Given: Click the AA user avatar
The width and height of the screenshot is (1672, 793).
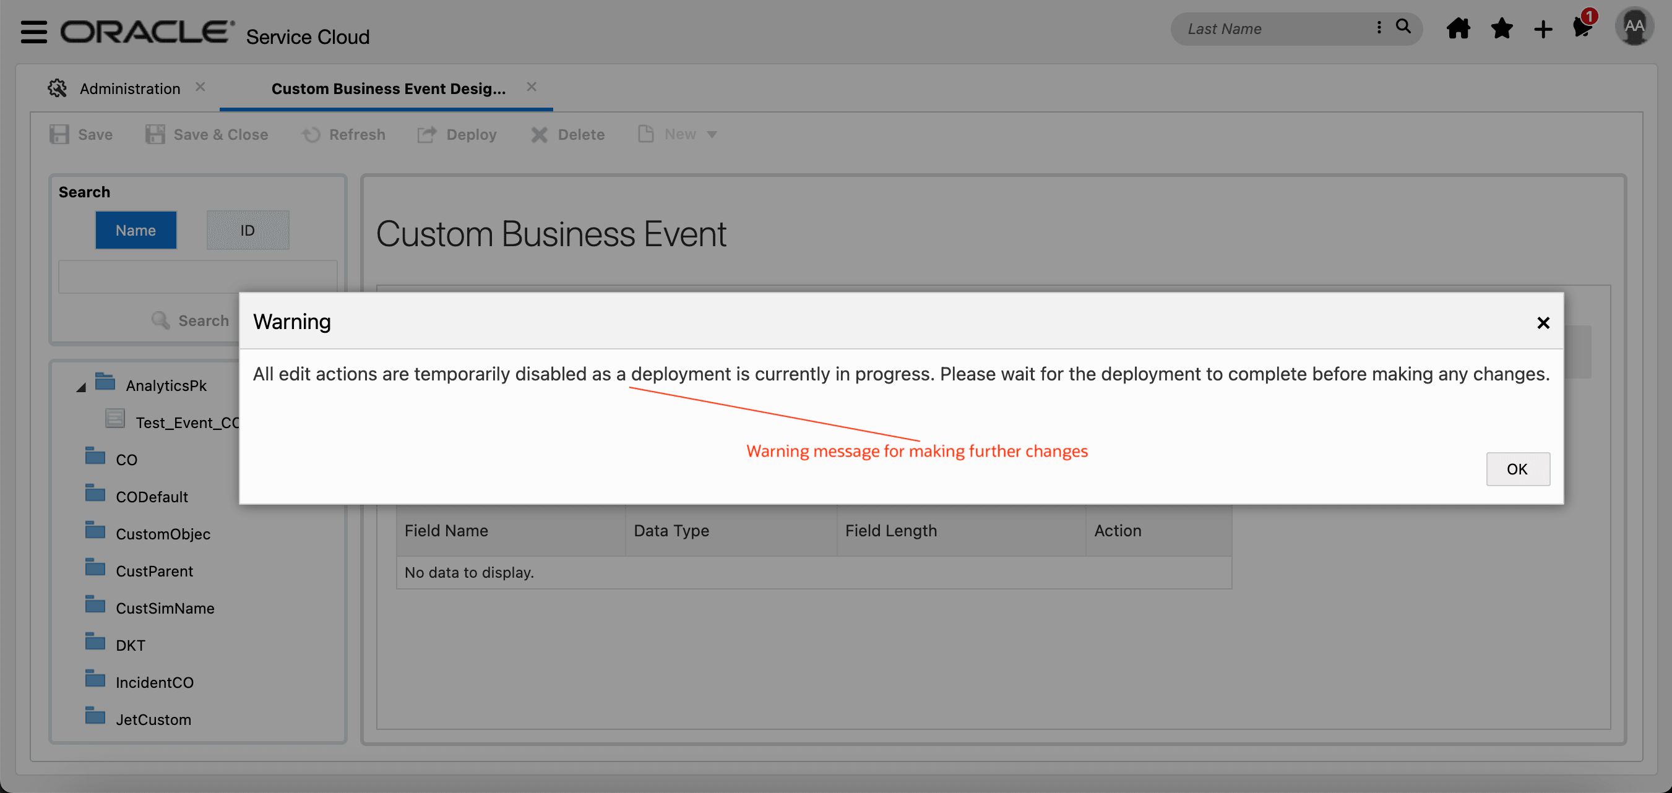Looking at the screenshot, I should pos(1634,27).
